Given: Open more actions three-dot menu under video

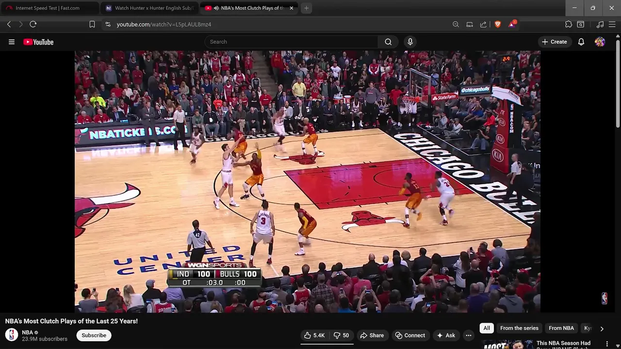Looking at the screenshot, I should (x=469, y=335).
